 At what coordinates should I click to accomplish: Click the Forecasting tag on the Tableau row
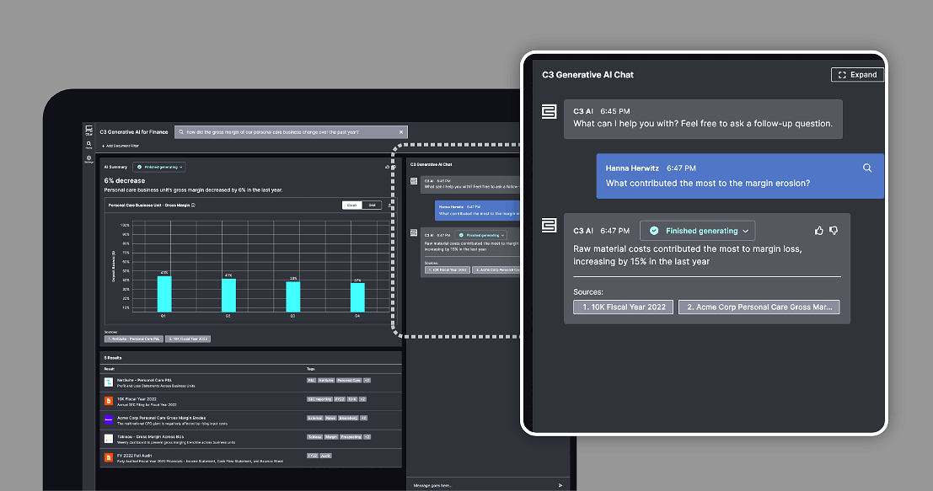click(x=351, y=437)
